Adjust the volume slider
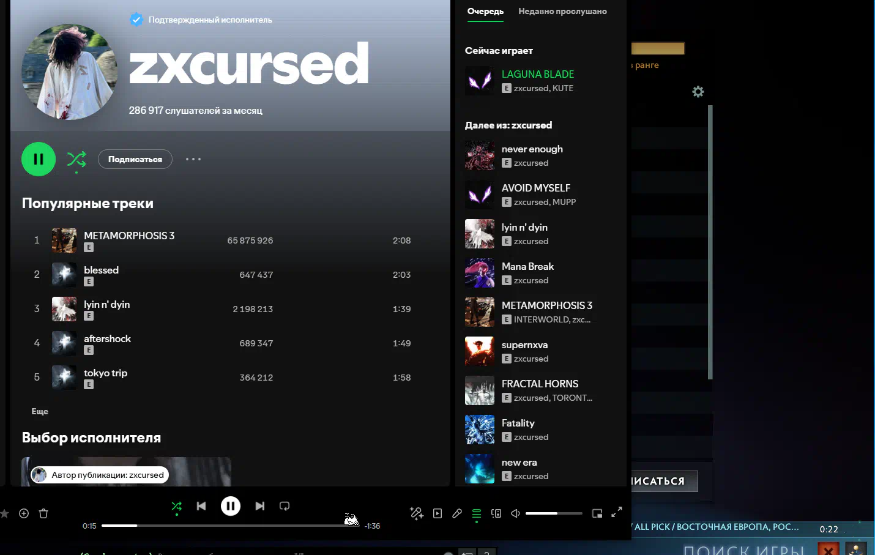Image resolution: width=875 pixels, height=555 pixels. (554, 513)
